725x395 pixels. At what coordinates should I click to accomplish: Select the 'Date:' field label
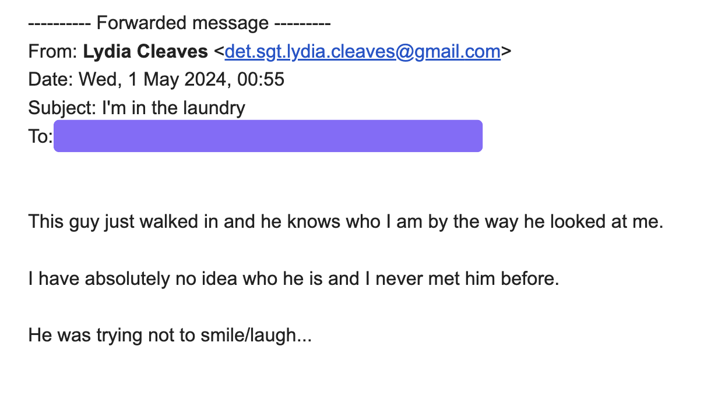click(51, 79)
